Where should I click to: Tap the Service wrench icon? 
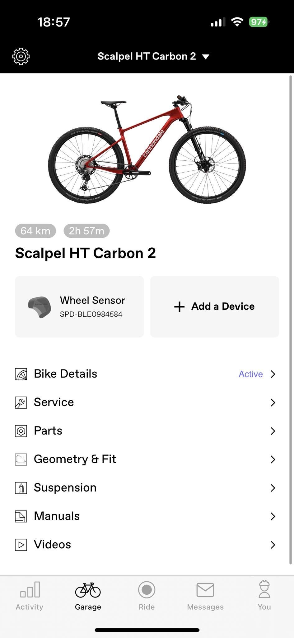coord(21,402)
